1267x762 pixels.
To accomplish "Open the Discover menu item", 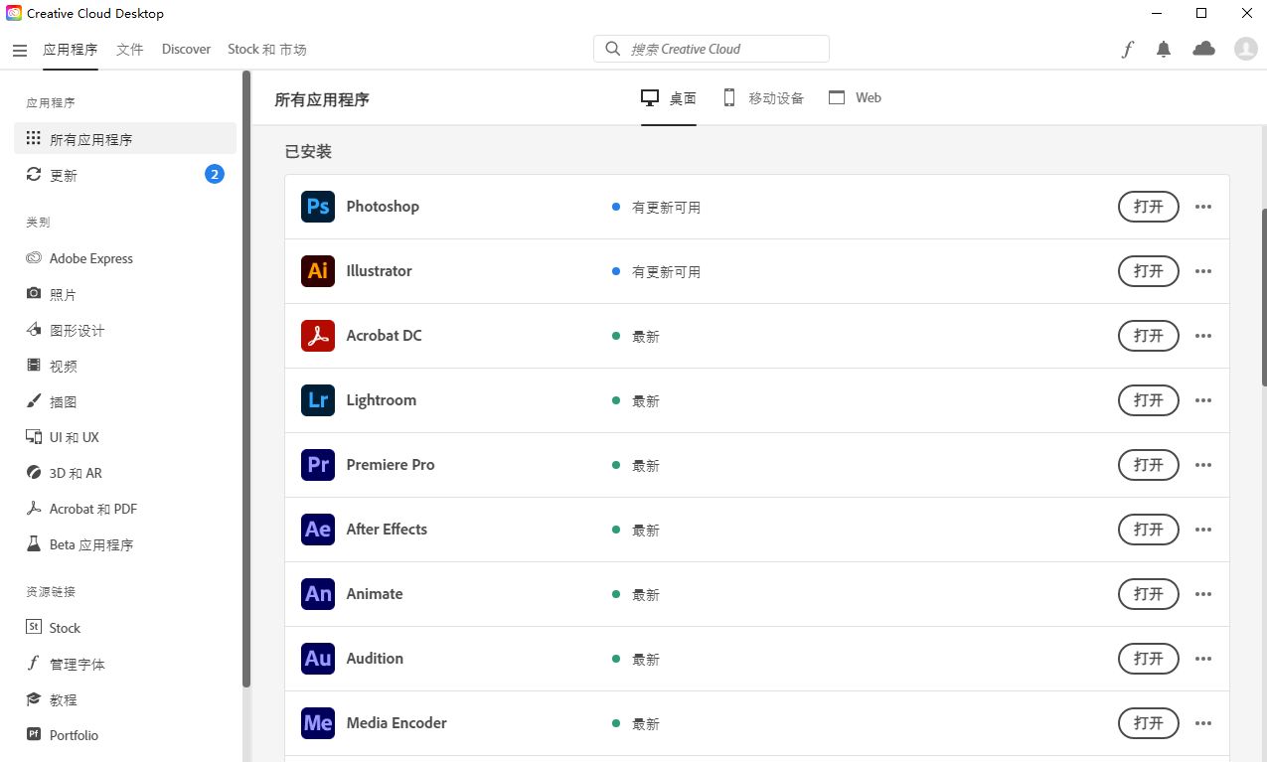I will coord(186,48).
